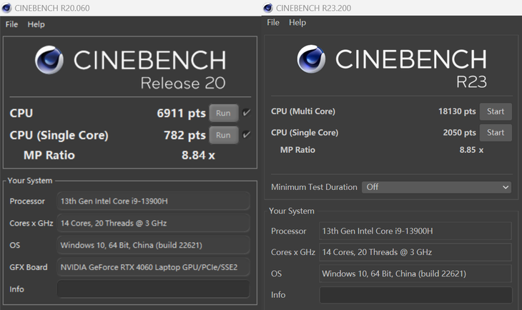Click the Cores x GHz field in R23
Image resolution: width=522 pixels, height=310 pixels.
(x=415, y=252)
